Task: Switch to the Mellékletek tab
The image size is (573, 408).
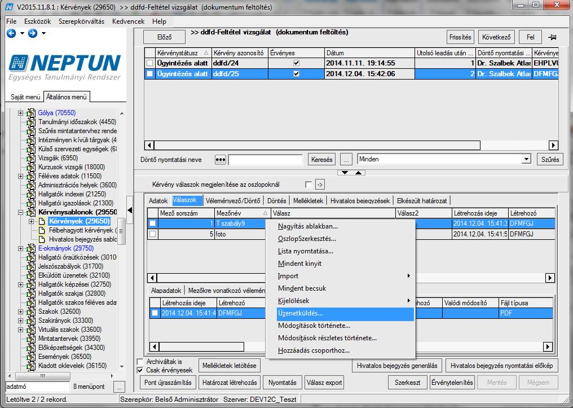Action: pyautogui.click(x=309, y=201)
